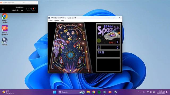Viewport: 170px width, 95px height.
Task: Minimize the Screen Recorder window
Action: click(x=24, y=2)
